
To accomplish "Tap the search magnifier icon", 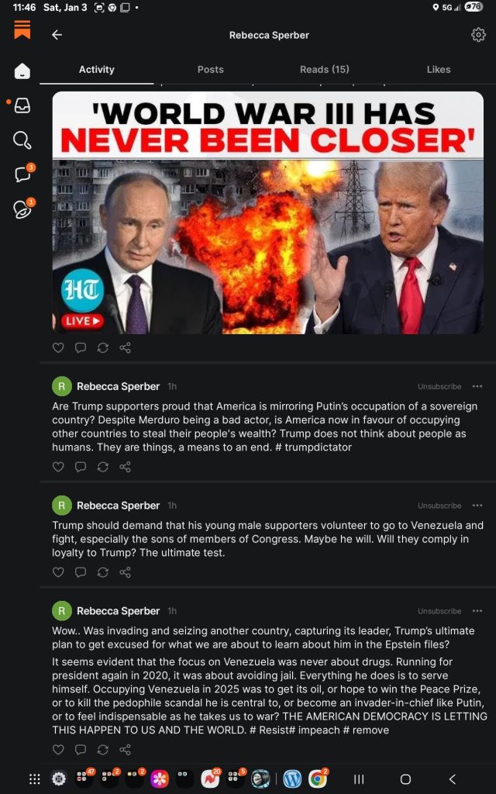I will [22, 140].
